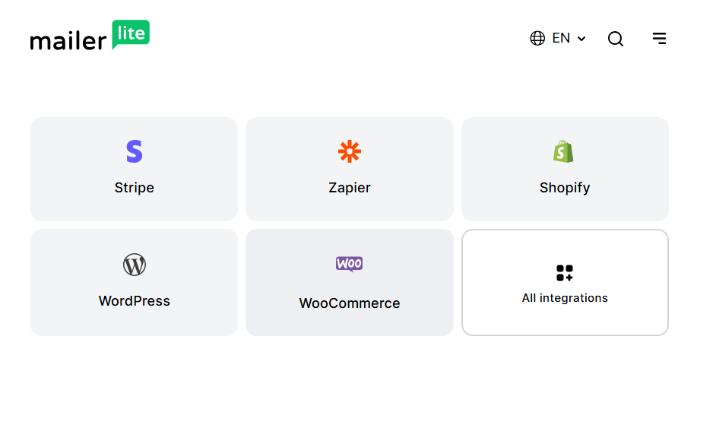Open the language selector chevron
The image size is (716, 441).
(x=581, y=39)
